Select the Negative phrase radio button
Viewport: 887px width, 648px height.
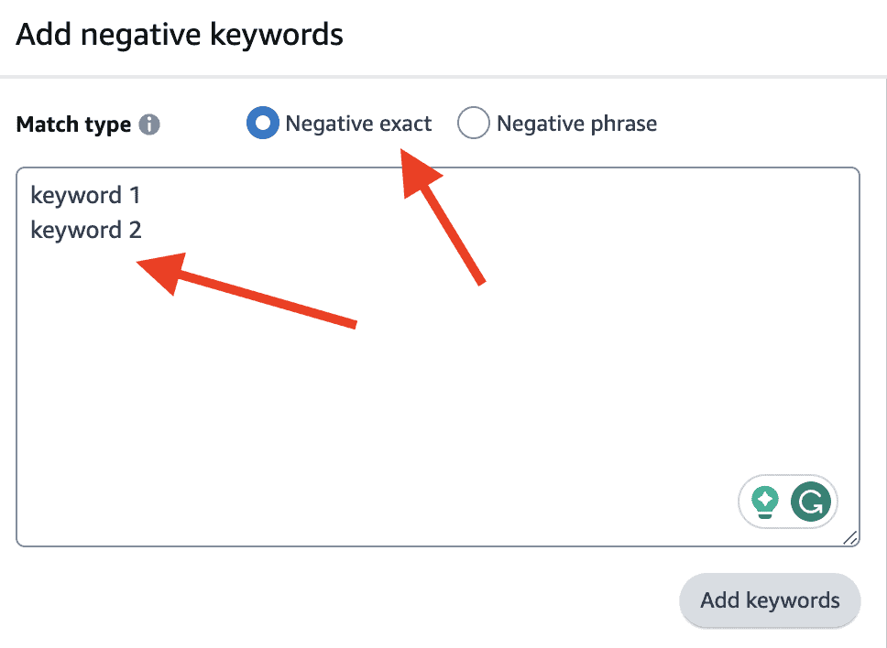[474, 123]
